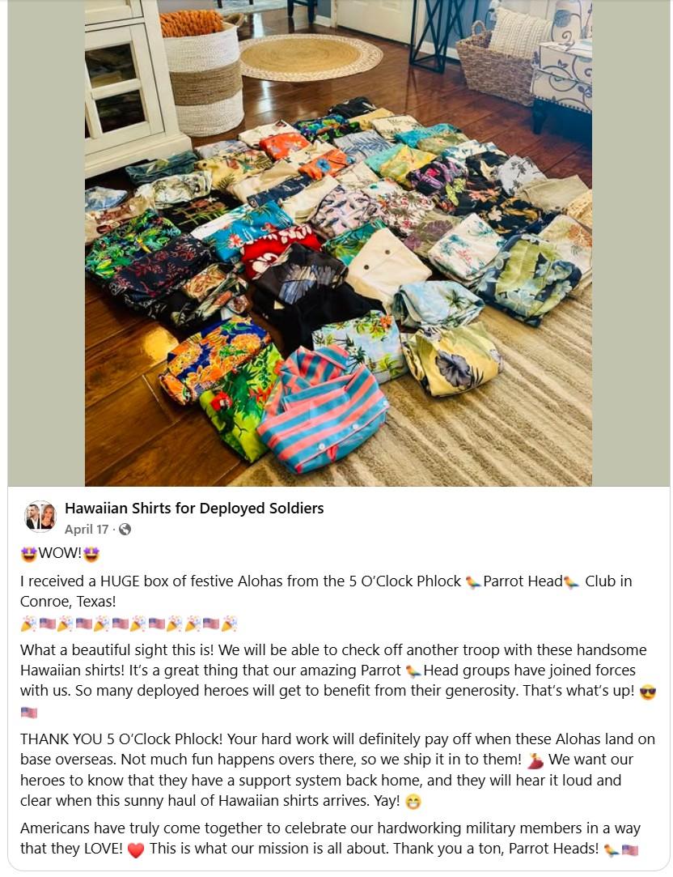Open Hawaiian Shirts for Deployed Soldiers page
This screenshot has height=877, width=673.
194,508
